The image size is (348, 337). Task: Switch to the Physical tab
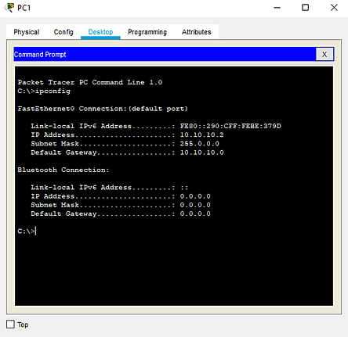pyautogui.click(x=27, y=32)
